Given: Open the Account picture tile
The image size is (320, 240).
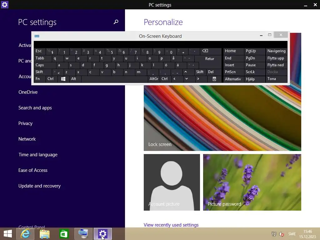Looking at the screenshot, I should click(172, 182).
